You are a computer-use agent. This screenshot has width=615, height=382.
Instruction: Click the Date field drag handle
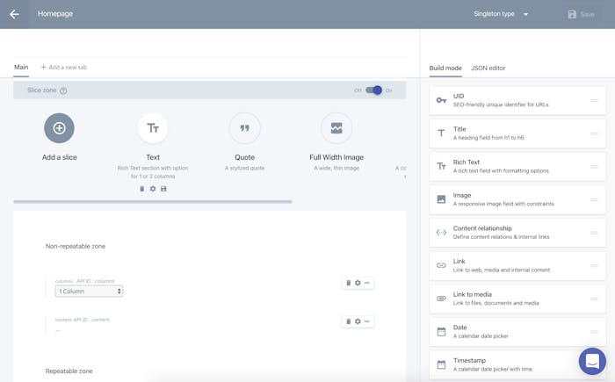[594, 332]
